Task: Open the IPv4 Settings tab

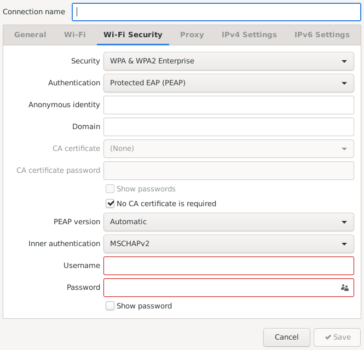Action: (249, 35)
